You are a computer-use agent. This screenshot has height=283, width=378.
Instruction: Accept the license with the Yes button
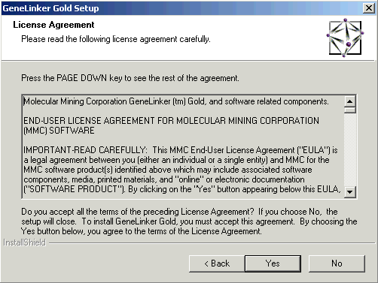tap(273, 263)
